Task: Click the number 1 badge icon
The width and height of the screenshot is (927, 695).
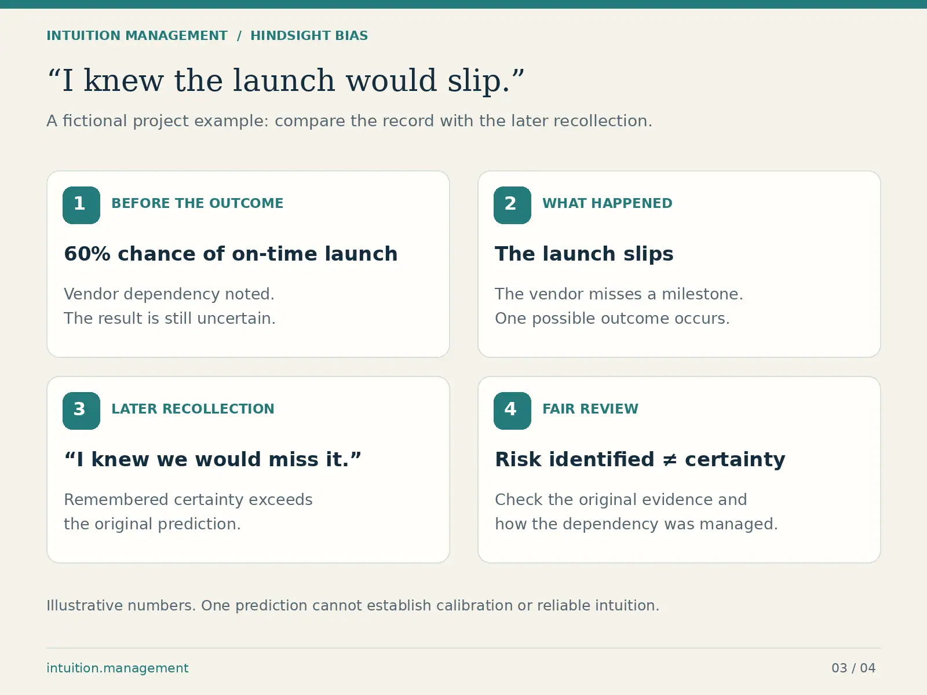Action: coord(81,205)
